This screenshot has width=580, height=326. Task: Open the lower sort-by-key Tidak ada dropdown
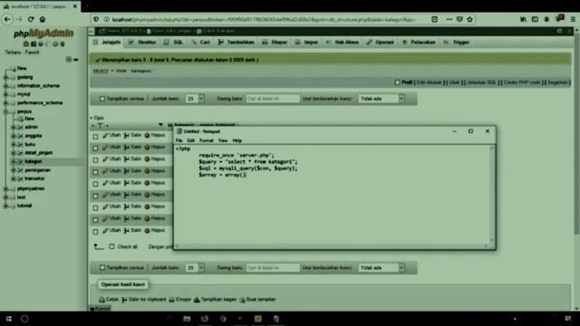(382, 268)
